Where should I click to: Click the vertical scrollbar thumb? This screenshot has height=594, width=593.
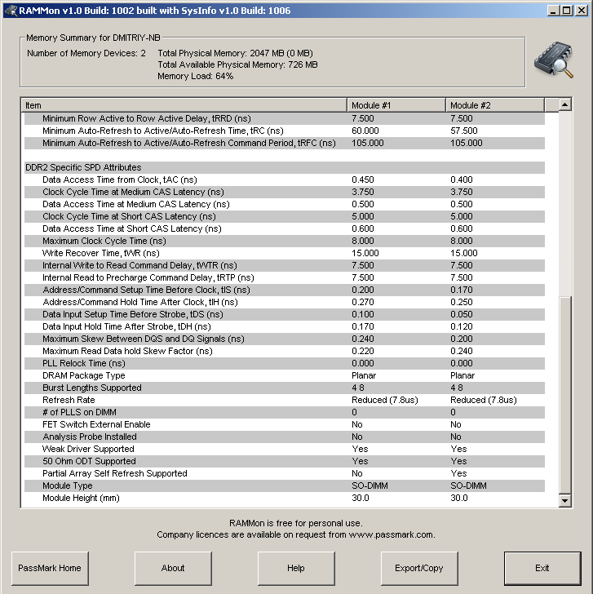coord(564,394)
